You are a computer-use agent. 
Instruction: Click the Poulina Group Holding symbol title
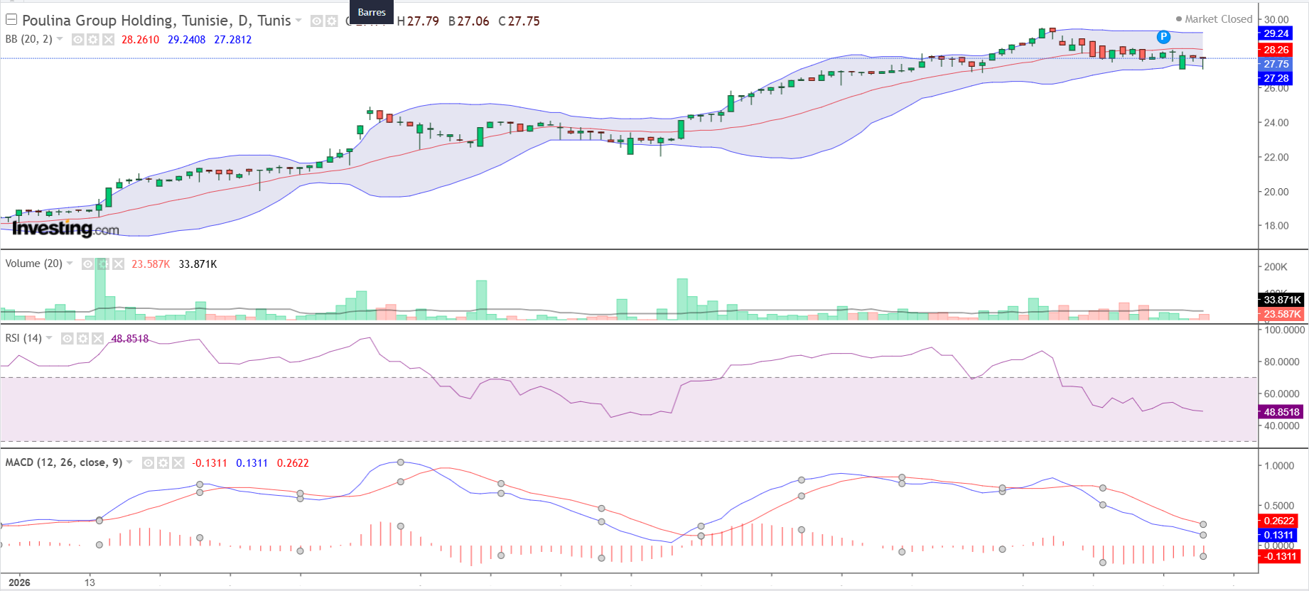click(156, 21)
